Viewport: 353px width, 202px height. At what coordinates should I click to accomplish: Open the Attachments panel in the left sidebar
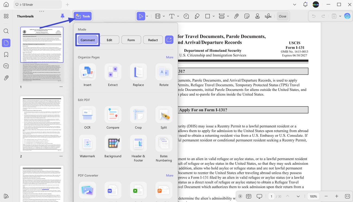(6, 78)
